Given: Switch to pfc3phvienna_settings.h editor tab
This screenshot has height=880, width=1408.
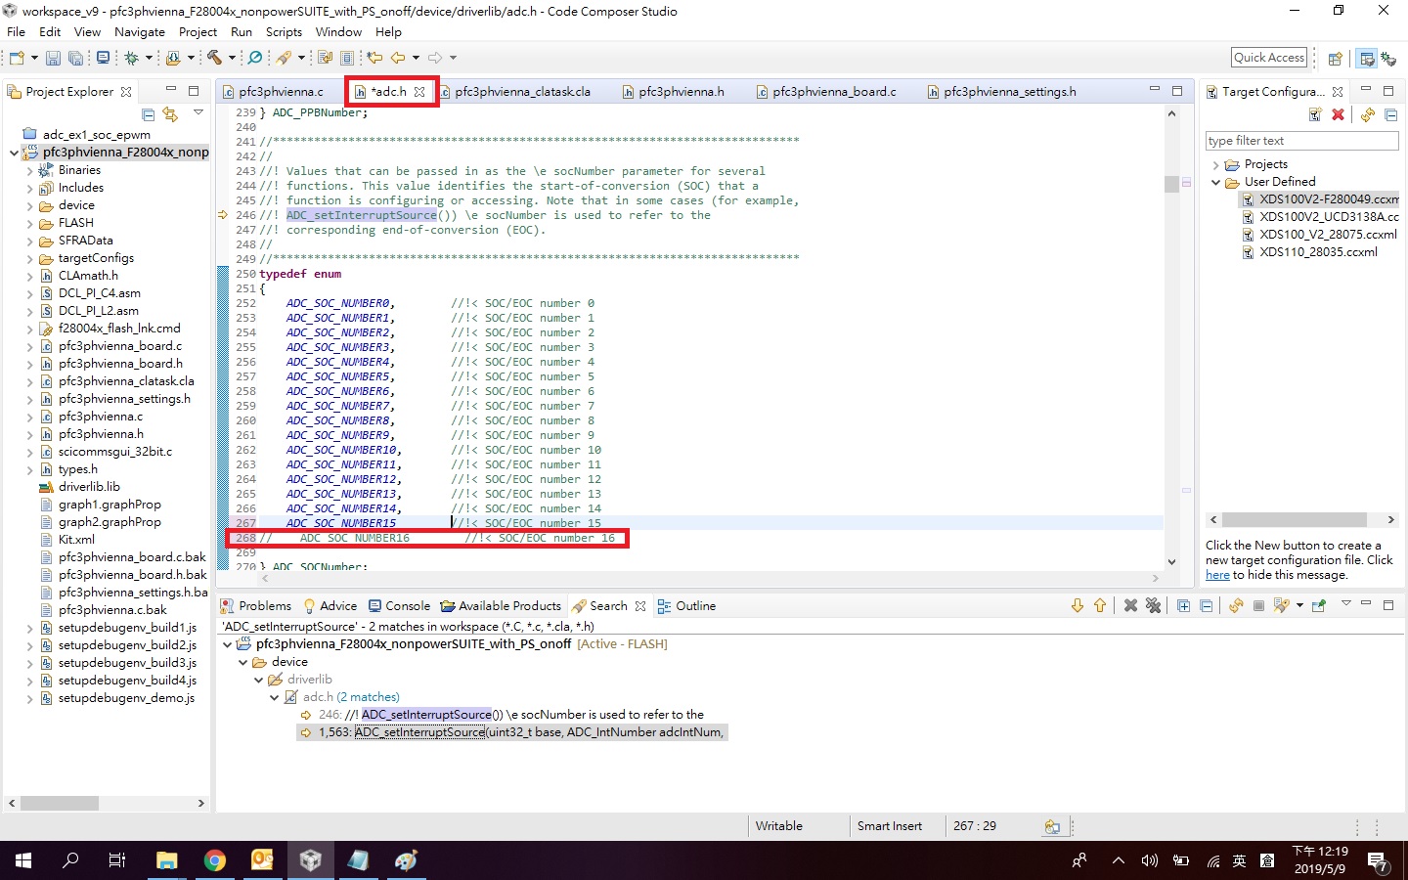Looking at the screenshot, I should pos(1009,92).
